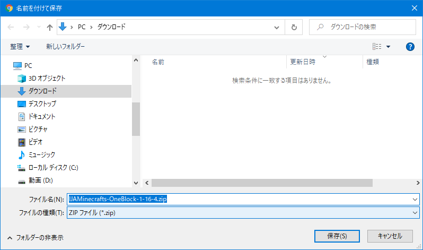This screenshot has width=423, height=250.
Task: Close the 名前を付けて保存 dialog
Action: pyautogui.click(x=415, y=8)
